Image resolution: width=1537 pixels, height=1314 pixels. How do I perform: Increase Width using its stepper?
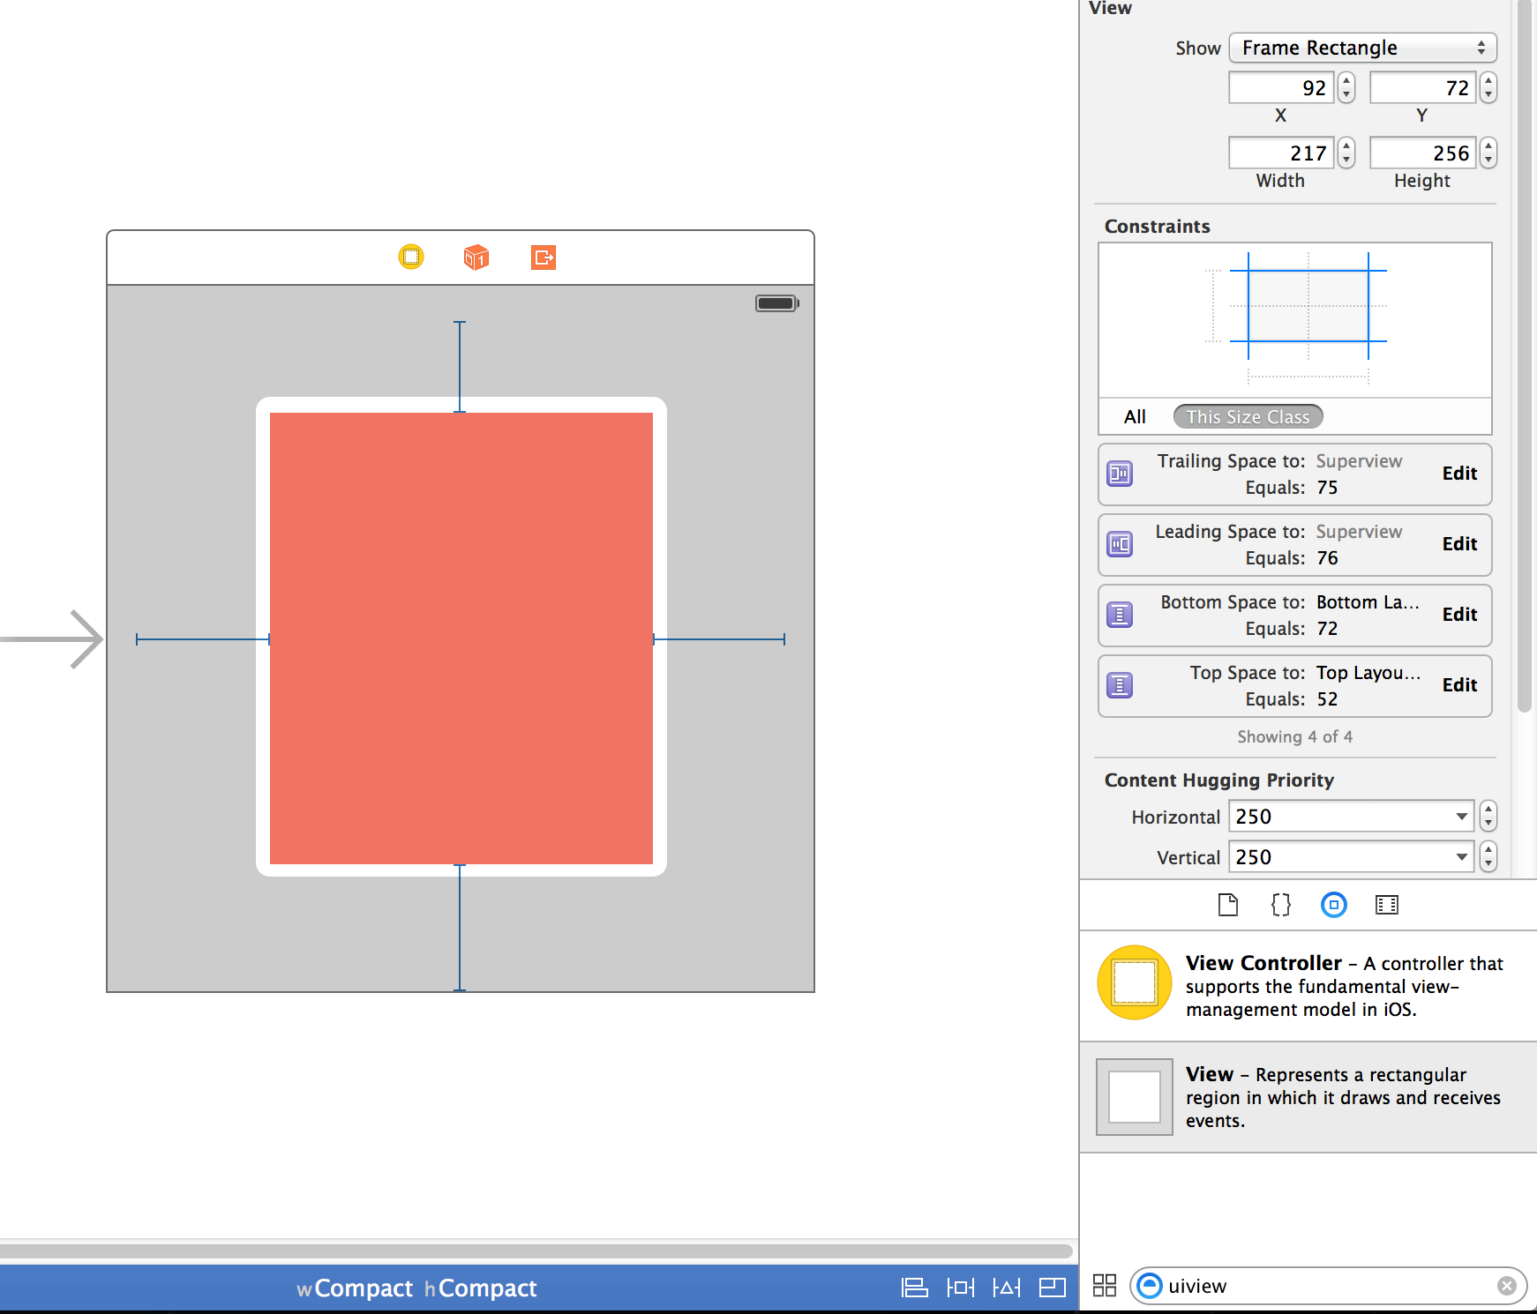[x=1346, y=147]
